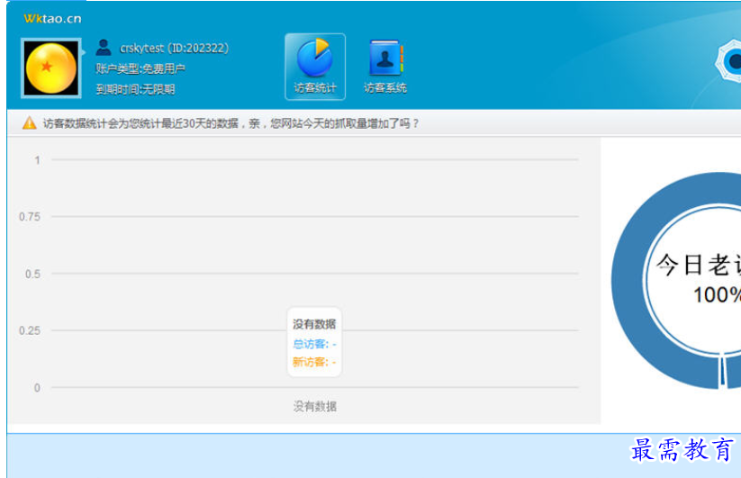Image resolution: width=741 pixels, height=478 pixels.
Task: Click the dragon ball user avatar
Action: coord(51,68)
